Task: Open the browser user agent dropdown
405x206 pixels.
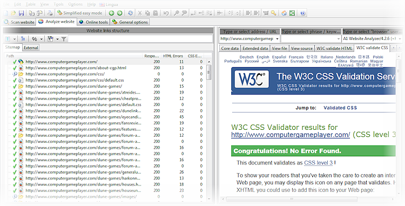Action: (400, 39)
